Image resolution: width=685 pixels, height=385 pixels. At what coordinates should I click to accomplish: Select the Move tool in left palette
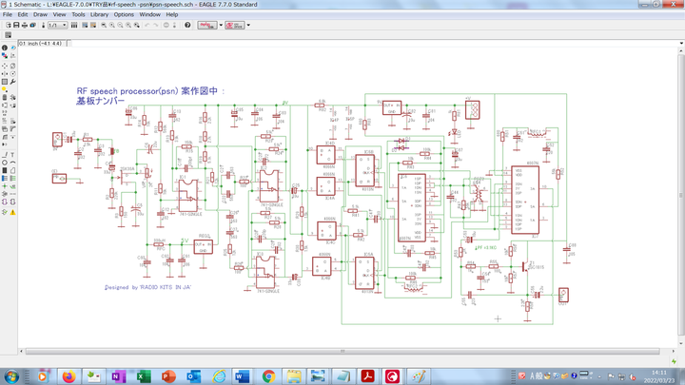click(5, 65)
